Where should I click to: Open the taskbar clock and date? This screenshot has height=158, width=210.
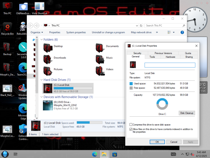[201, 154]
